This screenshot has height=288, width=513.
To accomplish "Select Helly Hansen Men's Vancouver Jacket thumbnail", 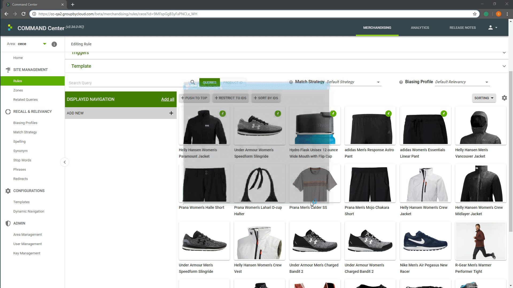I will [x=481, y=126].
